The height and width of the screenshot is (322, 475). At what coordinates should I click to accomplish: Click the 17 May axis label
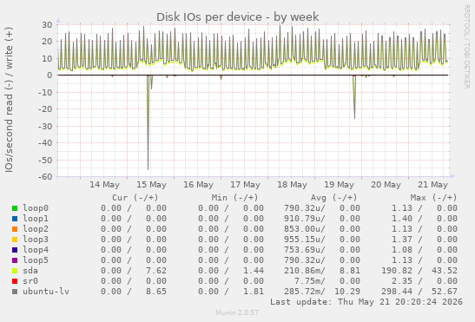pyautogui.click(x=246, y=185)
